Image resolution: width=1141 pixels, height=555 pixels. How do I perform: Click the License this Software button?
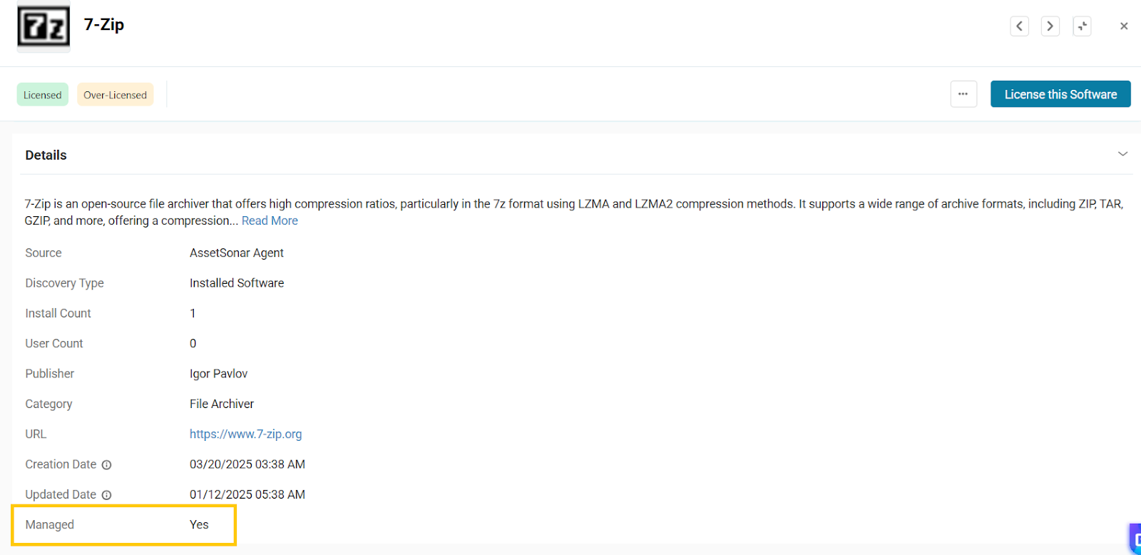coord(1060,94)
